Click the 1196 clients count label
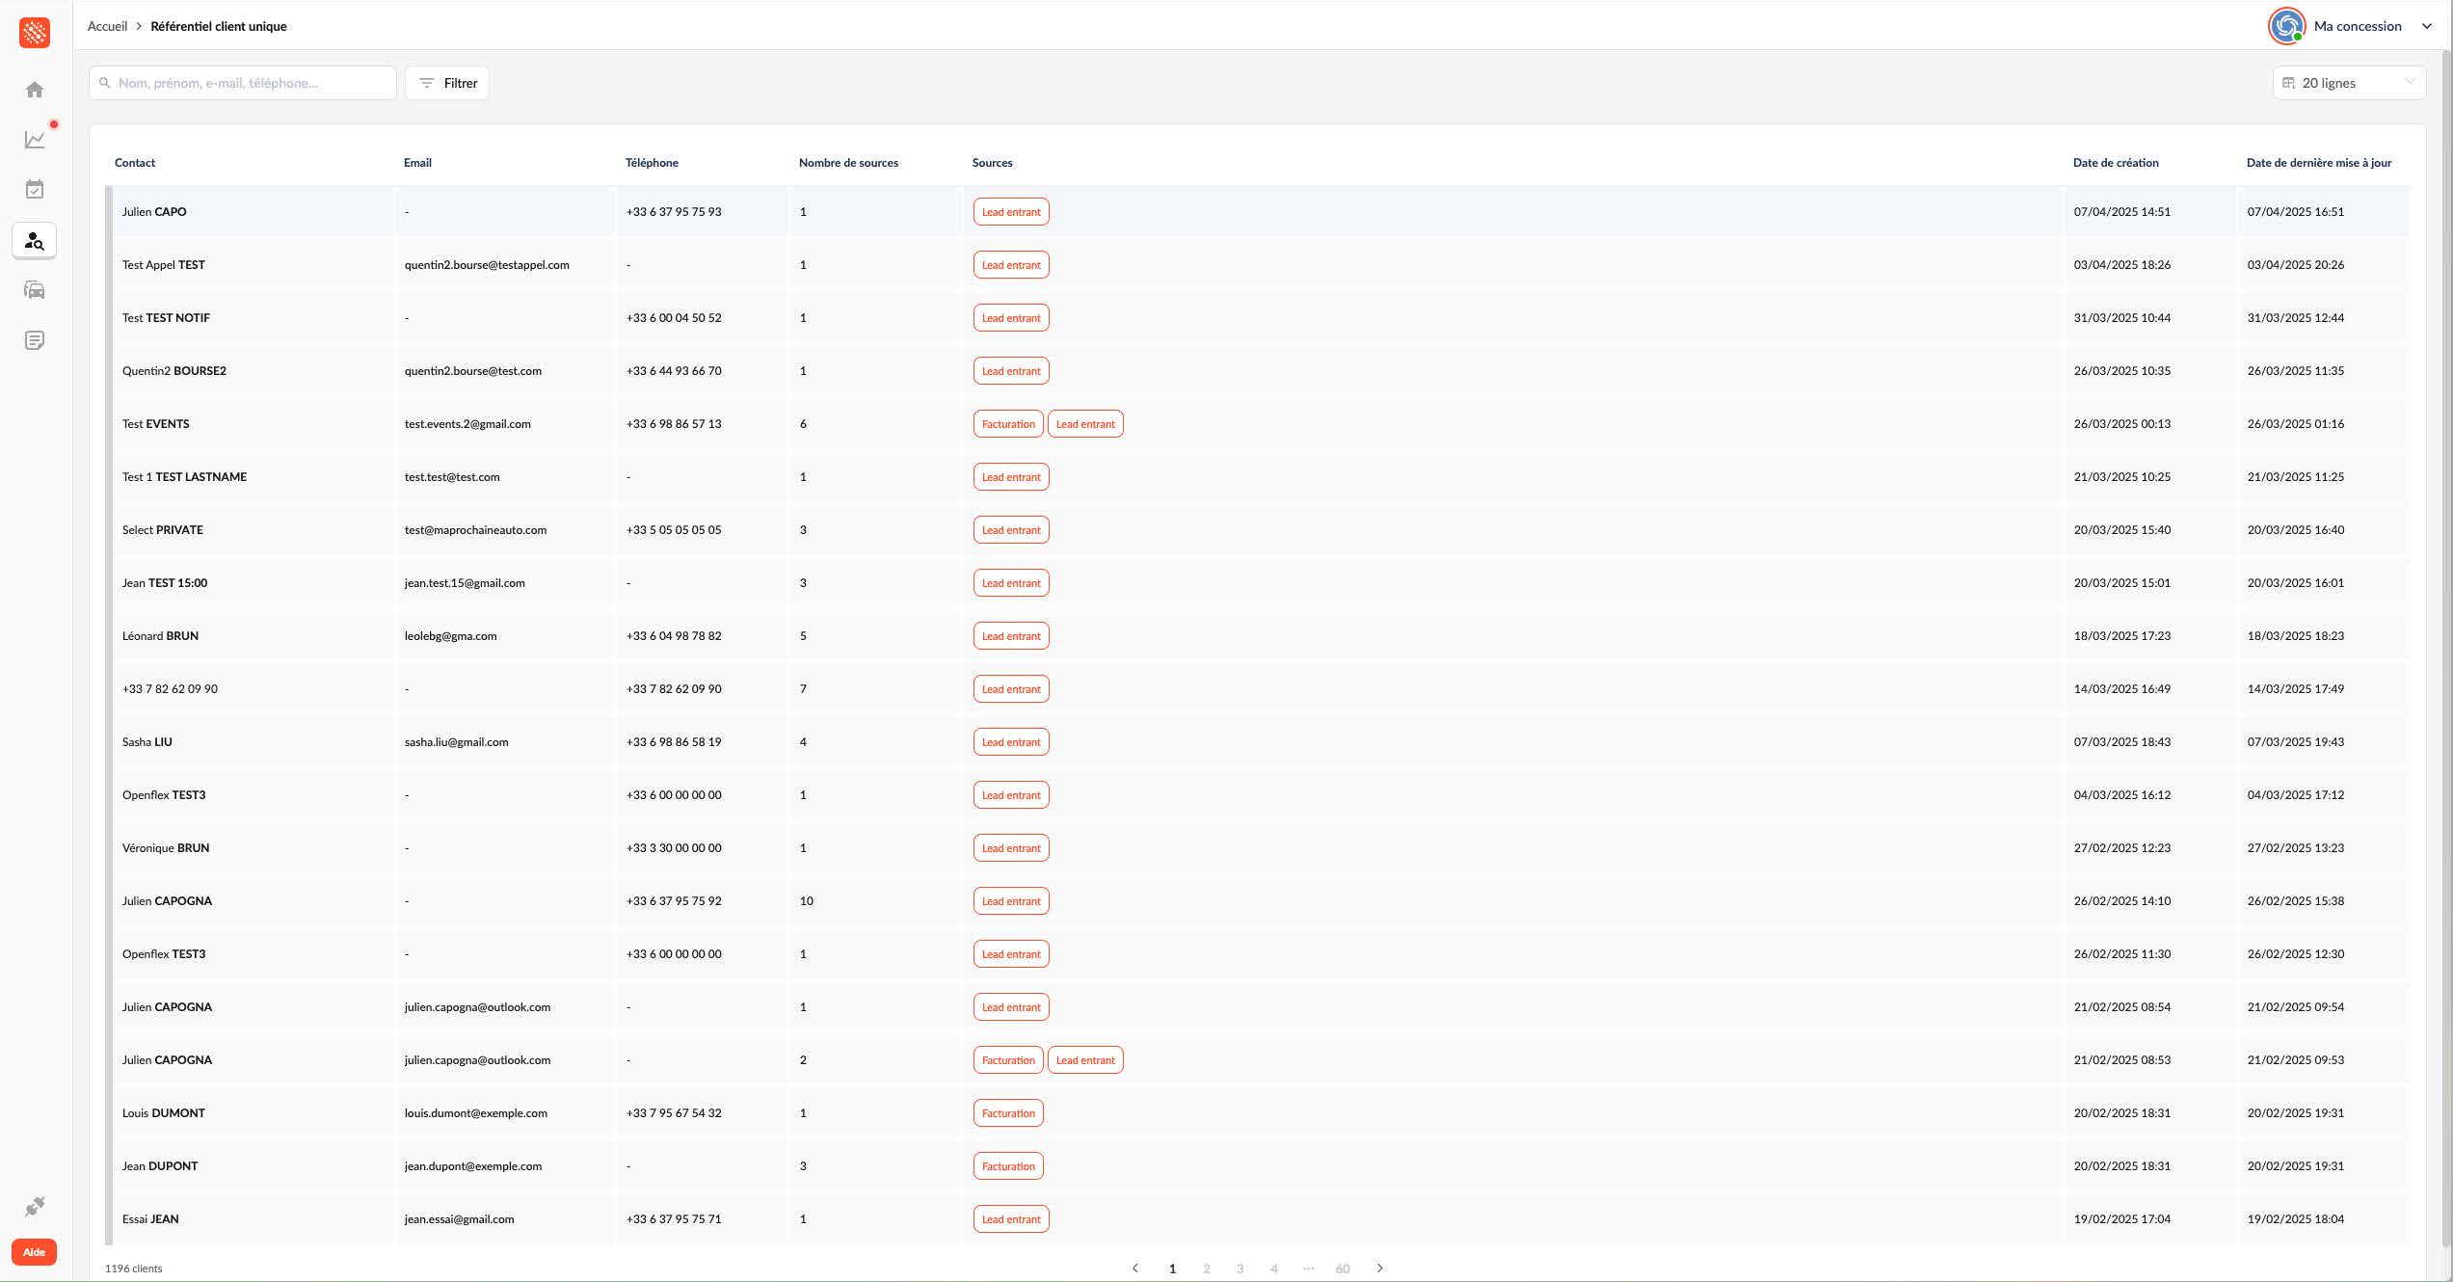Viewport: 2453px width, 1282px height. pyautogui.click(x=134, y=1269)
